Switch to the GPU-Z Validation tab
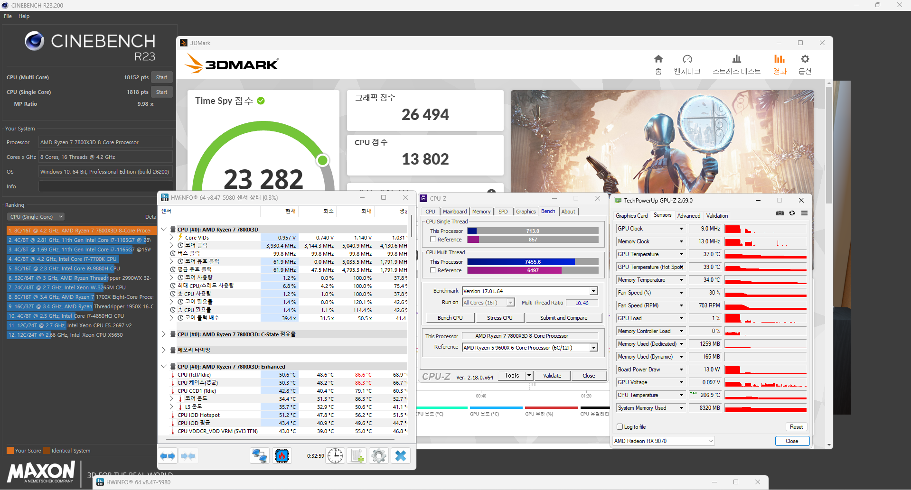 [x=717, y=216]
